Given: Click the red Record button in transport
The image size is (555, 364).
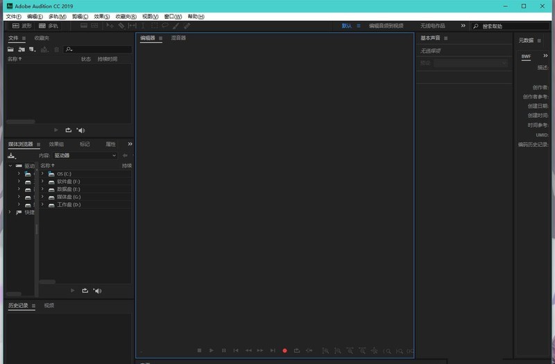Looking at the screenshot, I should coord(284,351).
